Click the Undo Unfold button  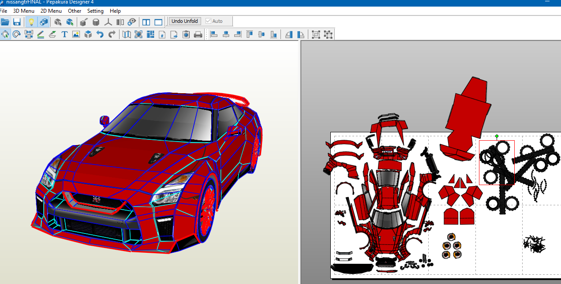pyautogui.click(x=184, y=21)
